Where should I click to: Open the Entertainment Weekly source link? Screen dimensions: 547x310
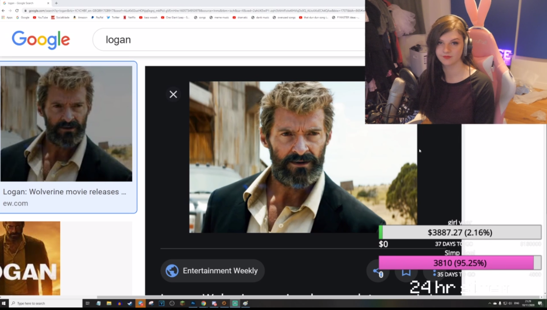point(212,270)
